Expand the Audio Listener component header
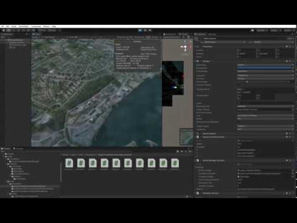Screen dimensions: 297x223 tap(209, 134)
